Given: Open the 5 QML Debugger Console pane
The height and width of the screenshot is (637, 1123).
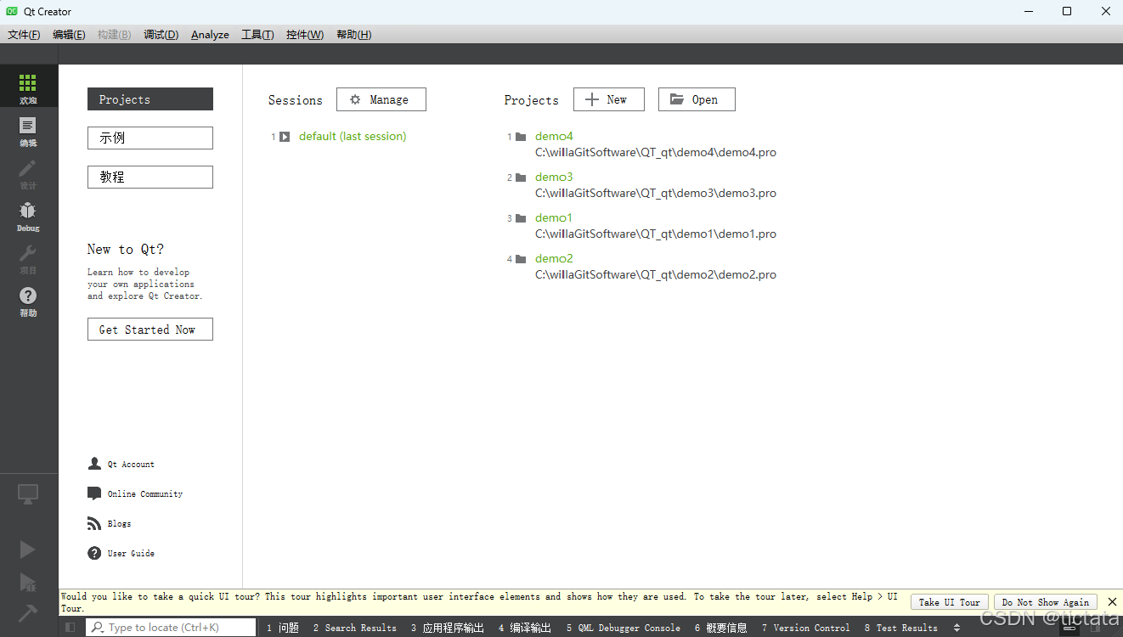Looking at the screenshot, I should coord(624,628).
